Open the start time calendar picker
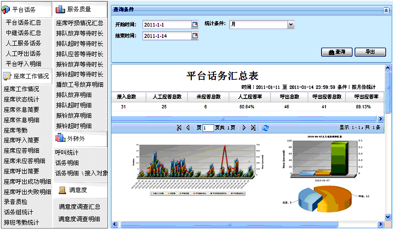Viewport: 393px width, 230px height. pos(195,25)
